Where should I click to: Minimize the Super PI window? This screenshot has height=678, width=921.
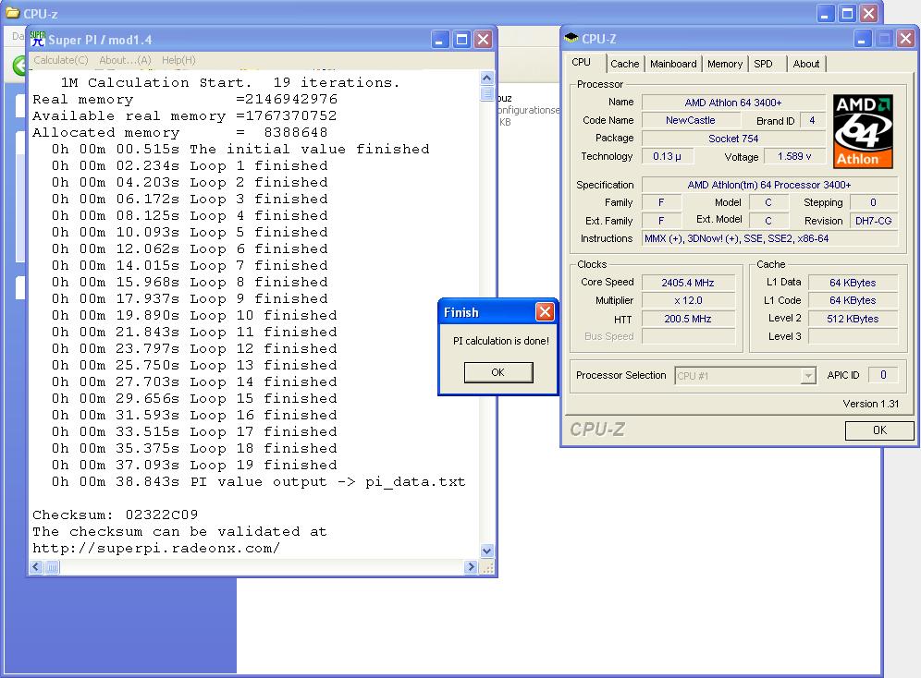[x=440, y=40]
